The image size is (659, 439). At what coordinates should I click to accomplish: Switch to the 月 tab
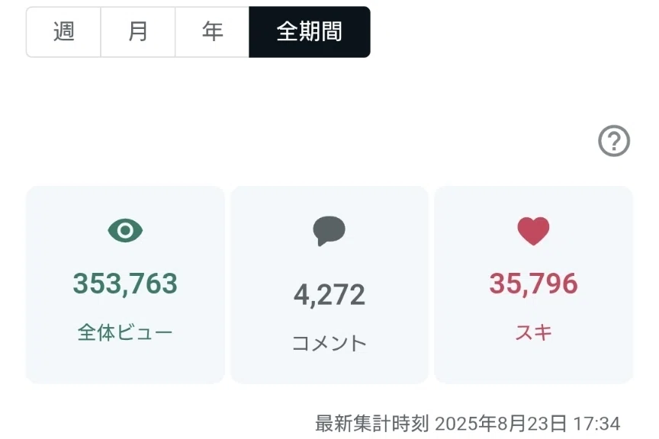coord(138,32)
